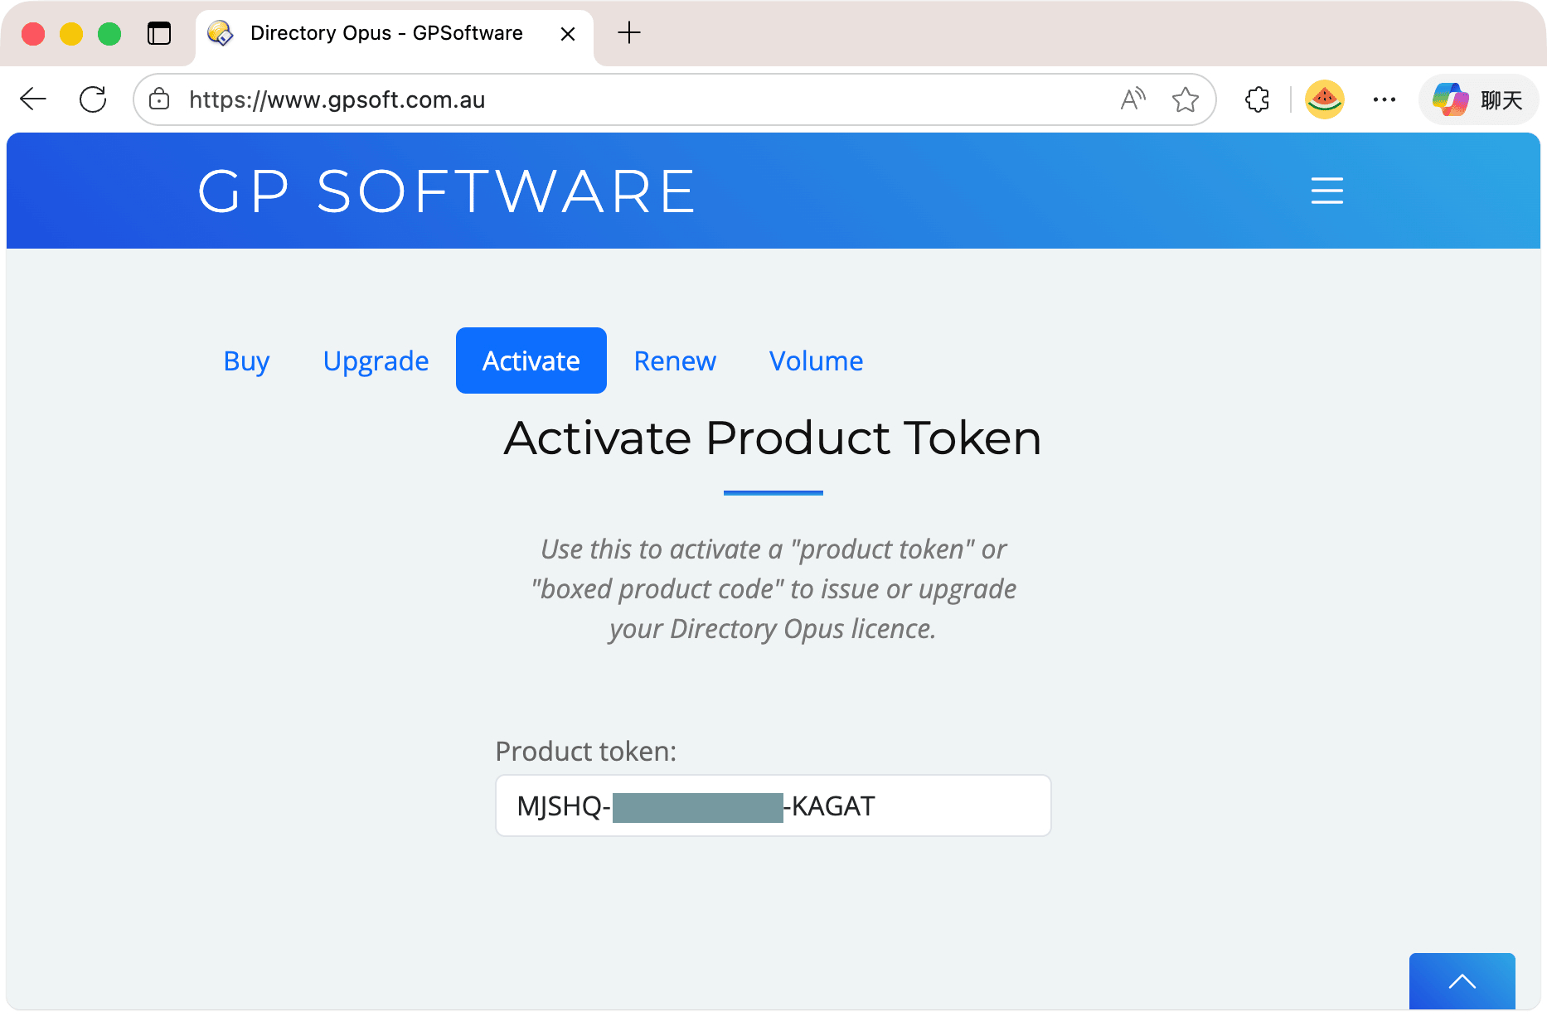
Task: Close the Directory Opus tab
Action: point(568,34)
